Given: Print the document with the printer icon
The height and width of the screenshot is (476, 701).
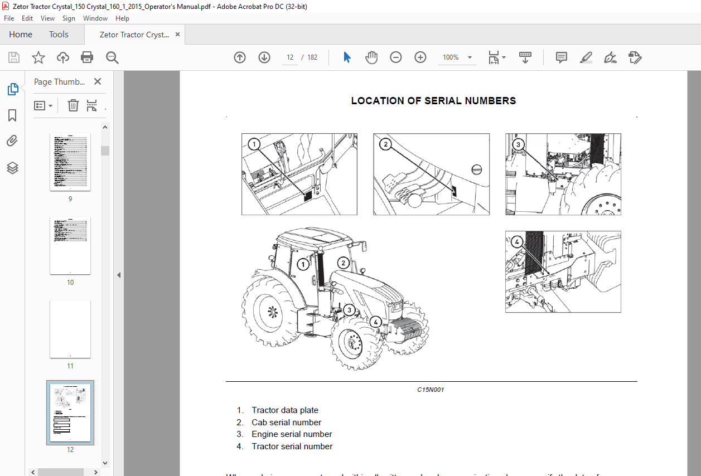Looking at the screenshot, I should coord(87,57).
